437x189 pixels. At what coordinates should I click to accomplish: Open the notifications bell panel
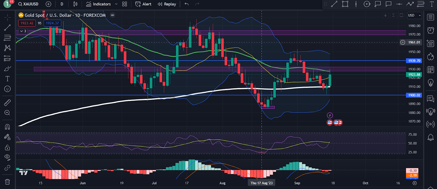tap(430, 137)
